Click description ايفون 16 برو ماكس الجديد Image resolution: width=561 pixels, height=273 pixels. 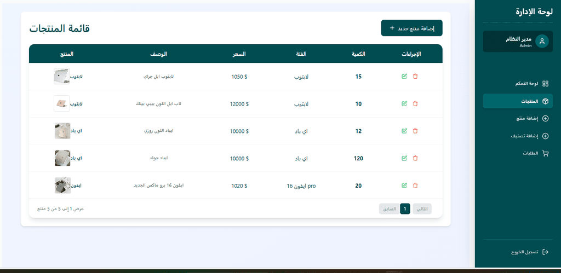pos(158,185)
